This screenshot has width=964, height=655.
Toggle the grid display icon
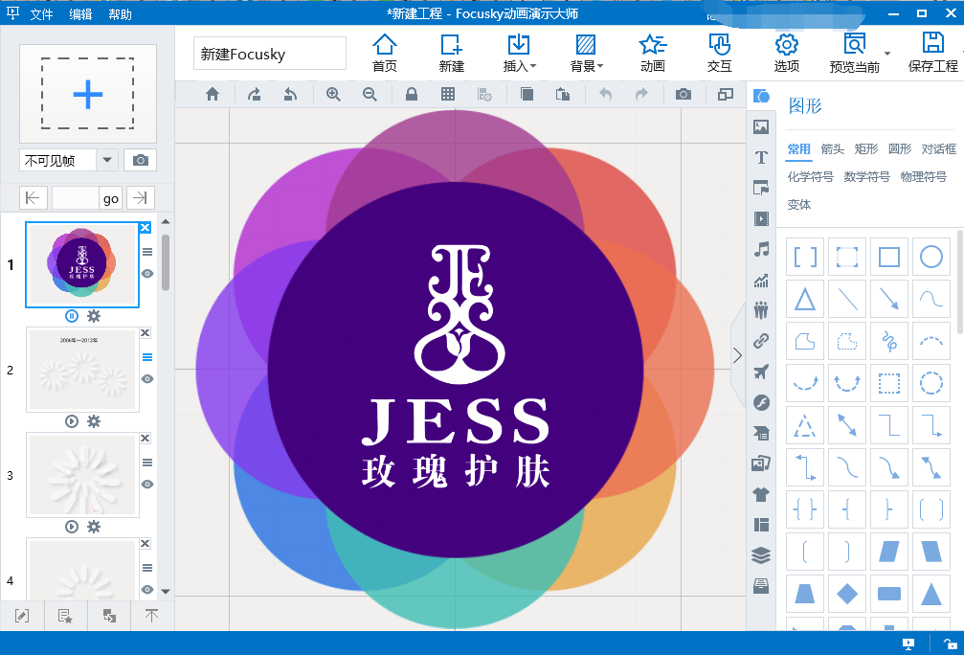pyautogui.click(x=447, y=94)
